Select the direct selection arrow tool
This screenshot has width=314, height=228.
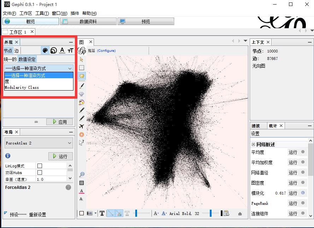point(82,60)
